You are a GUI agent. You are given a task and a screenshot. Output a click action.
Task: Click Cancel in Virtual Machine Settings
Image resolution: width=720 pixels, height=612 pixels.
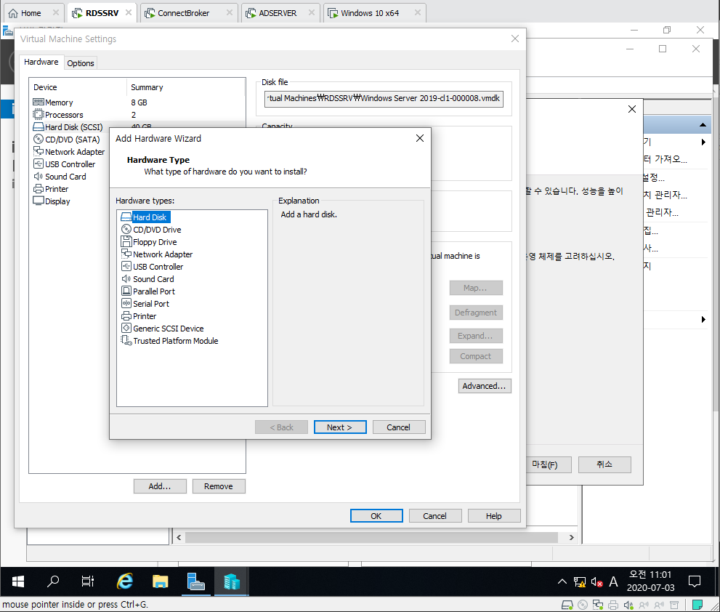(435, 516)
